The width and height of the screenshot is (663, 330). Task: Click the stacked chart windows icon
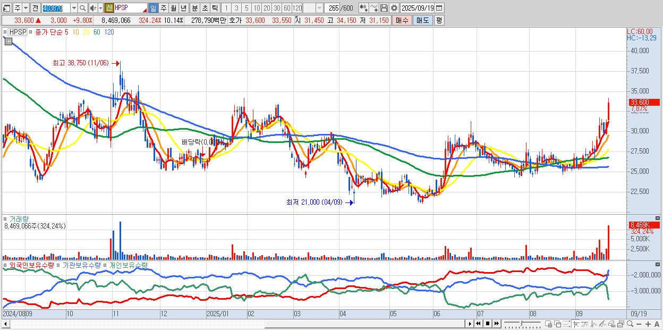620,324
